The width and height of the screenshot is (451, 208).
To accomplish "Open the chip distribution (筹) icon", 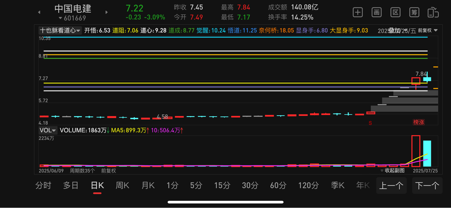I will coord(414,12).
